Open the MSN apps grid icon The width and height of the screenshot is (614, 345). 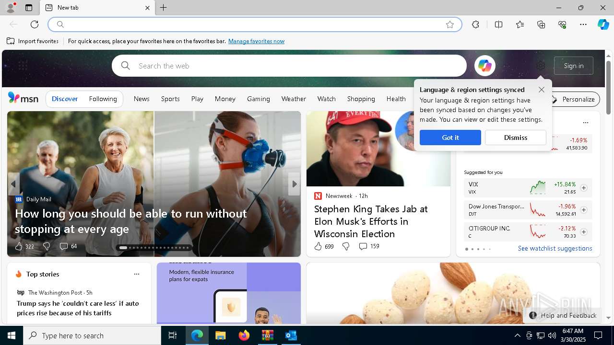pyautogui.click(x=23, y=66)
